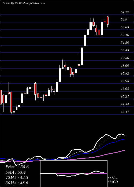Viewport: 134px width, 187px height.
Task: Click the tall white candle spanning 49 to 51
Action: 82,56
